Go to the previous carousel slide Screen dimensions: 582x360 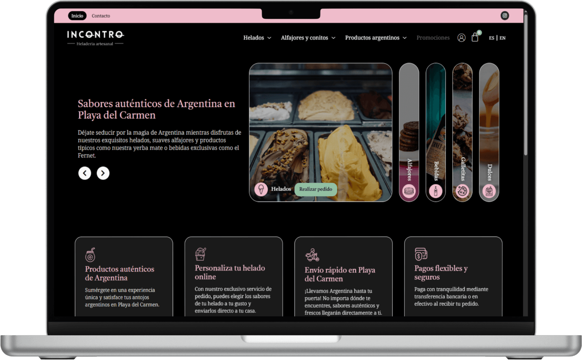(x=85, y=173)
